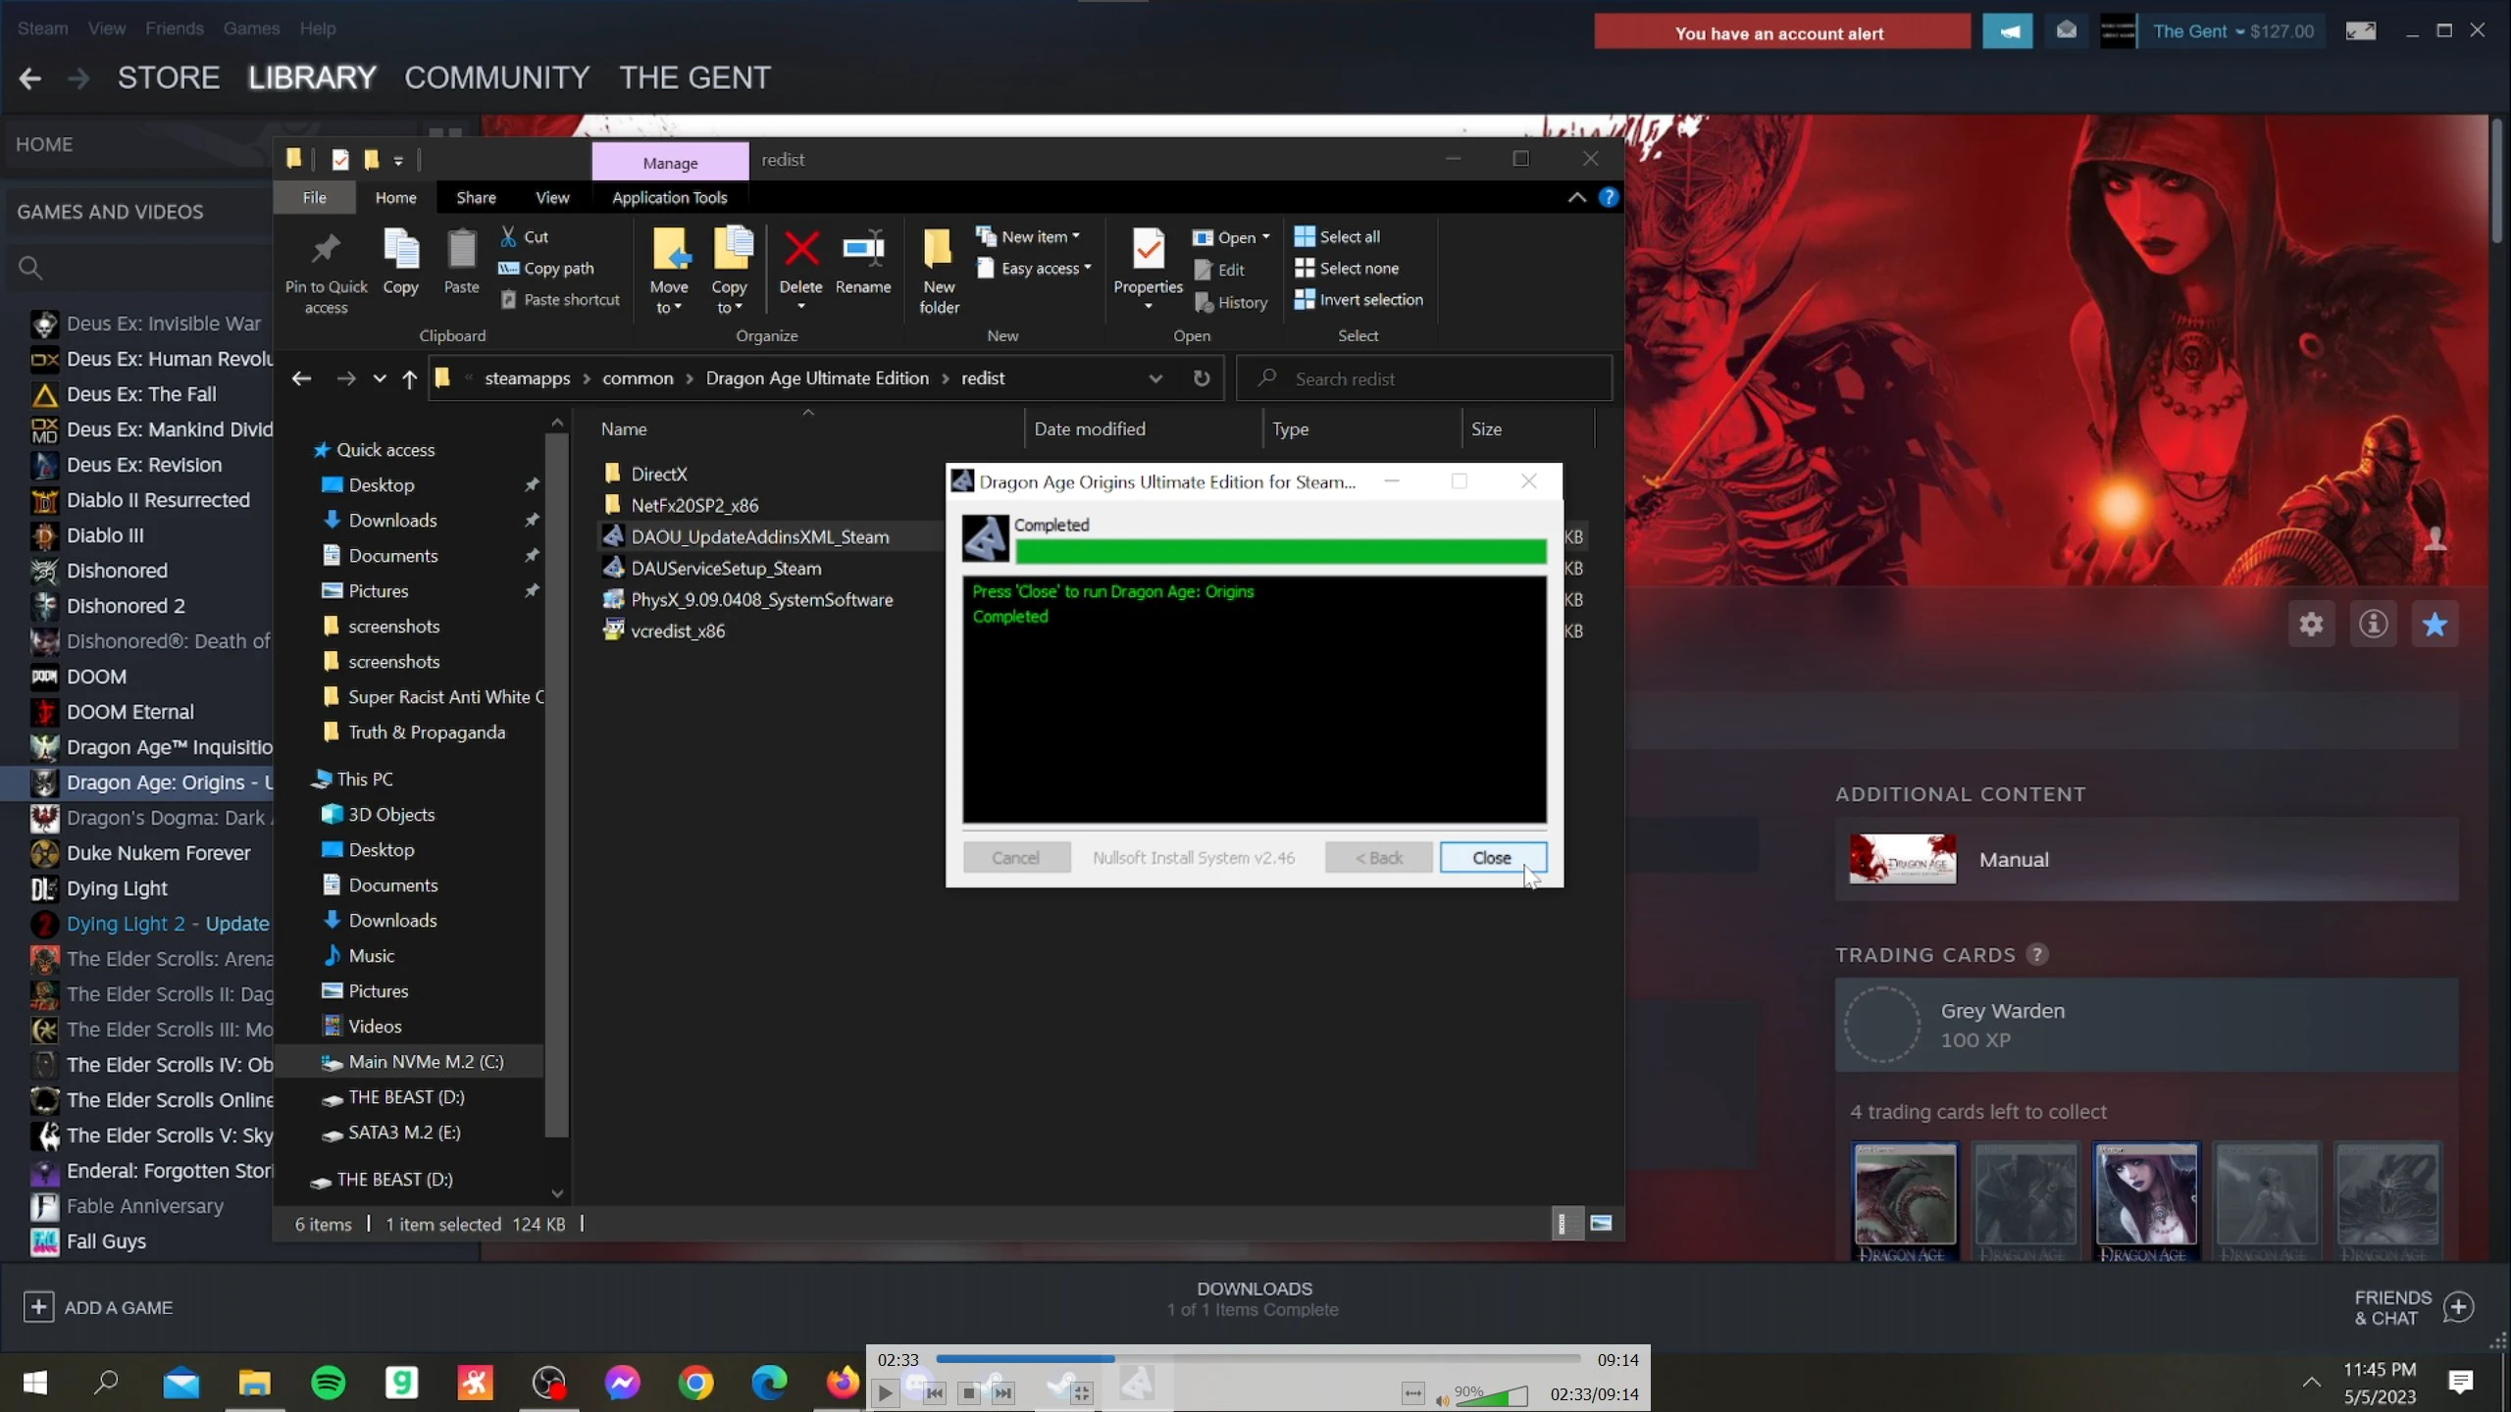Open the Steam Games menu

tap(251, 28)
